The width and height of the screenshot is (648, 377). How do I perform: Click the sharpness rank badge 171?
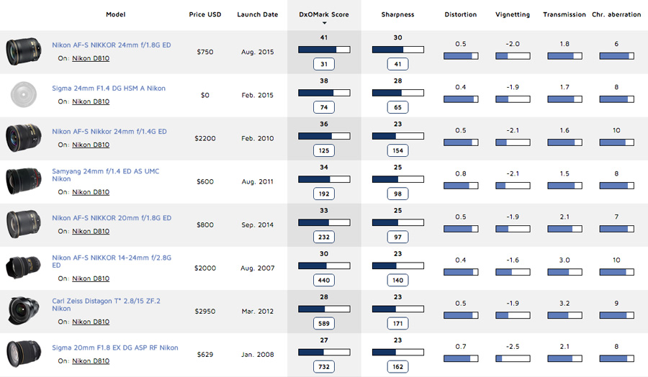[397, 323]
